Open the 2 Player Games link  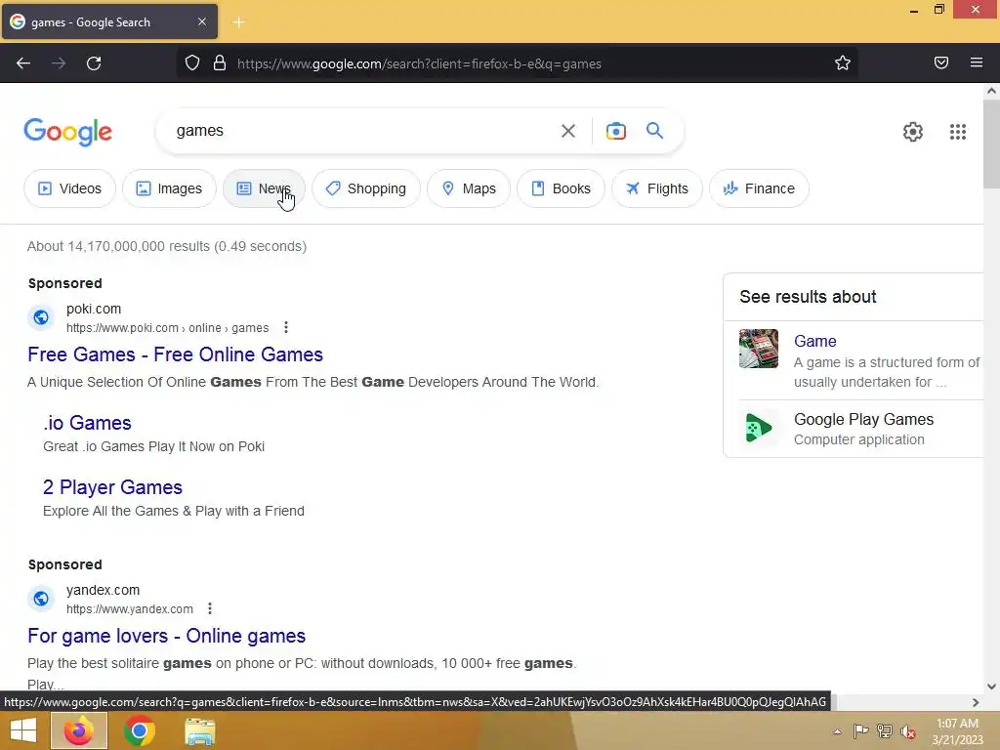[x=113, y=487]
